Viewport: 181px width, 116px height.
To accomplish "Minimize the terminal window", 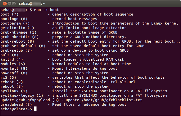I will click(x=9, y=4).
